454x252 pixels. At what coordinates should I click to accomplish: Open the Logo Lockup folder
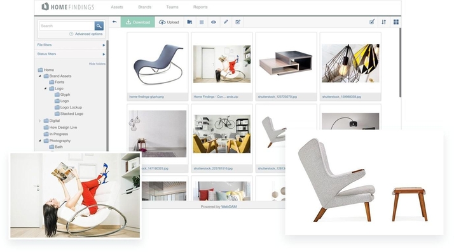[x=68, y=107]
